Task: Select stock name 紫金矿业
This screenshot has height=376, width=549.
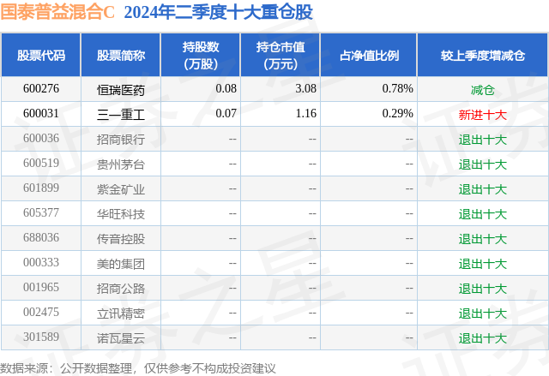Action: pyautogui.click(x=121, y=189)
